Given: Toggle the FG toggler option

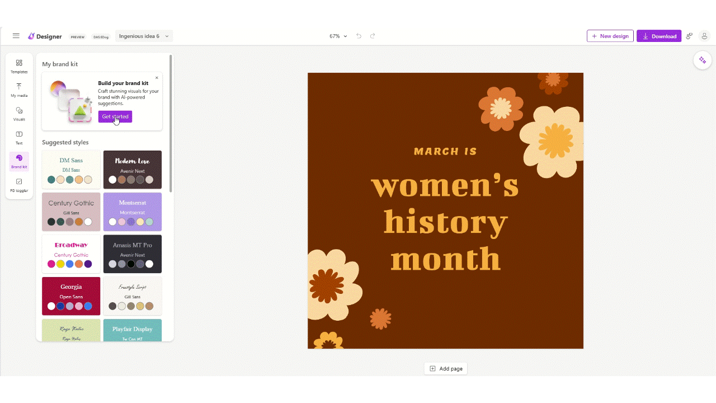Looking at the screenshot, I should [x=19, y=185].
